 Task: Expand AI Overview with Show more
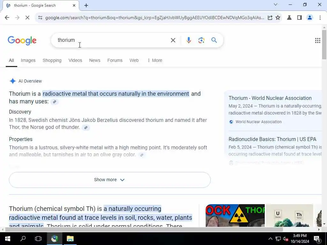(110, 180)
